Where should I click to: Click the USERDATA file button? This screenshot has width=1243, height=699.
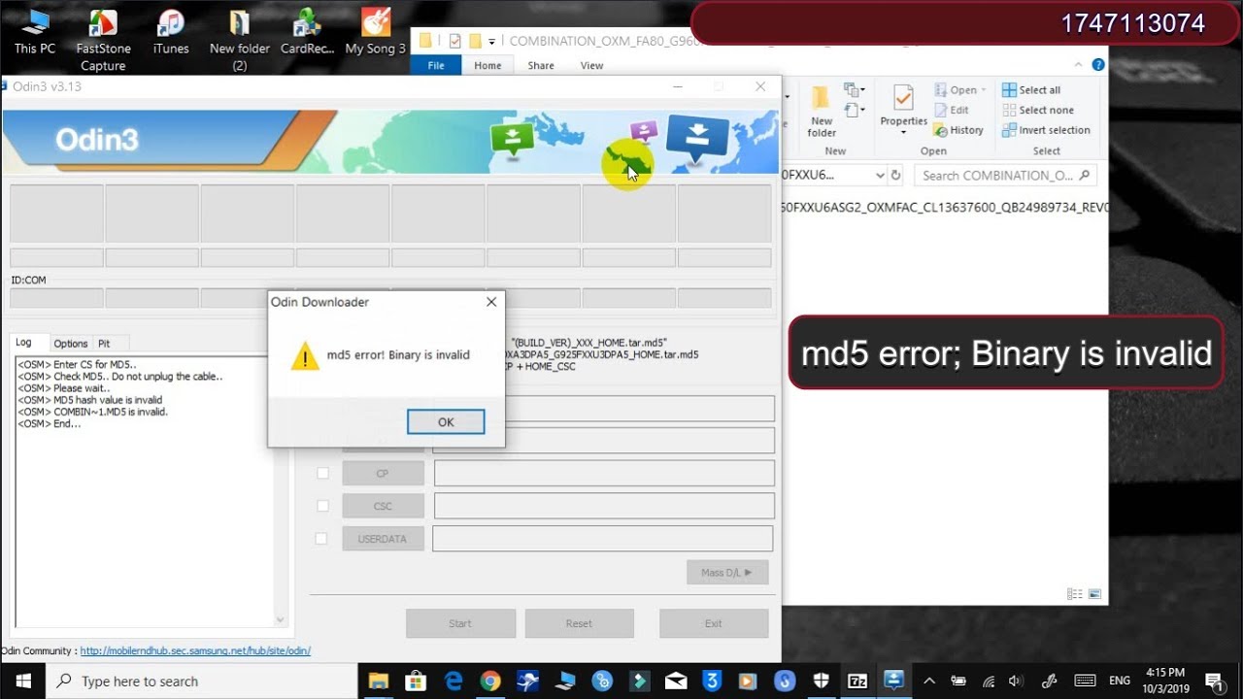383,539
